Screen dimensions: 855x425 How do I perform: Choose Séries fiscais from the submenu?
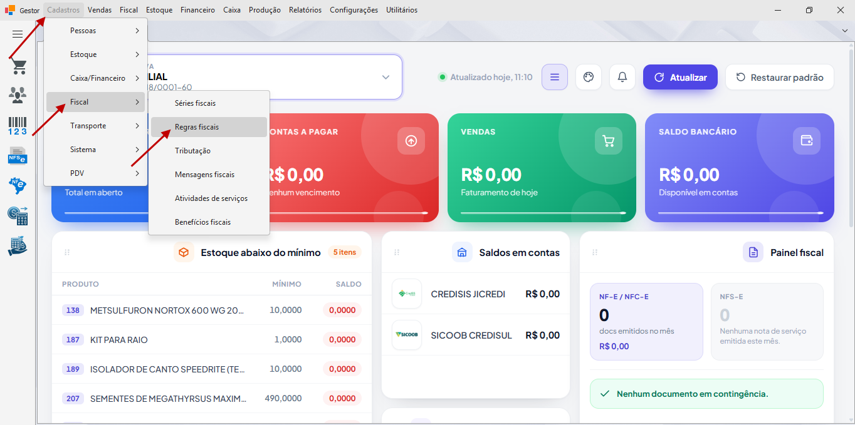(x=209, y=103)
